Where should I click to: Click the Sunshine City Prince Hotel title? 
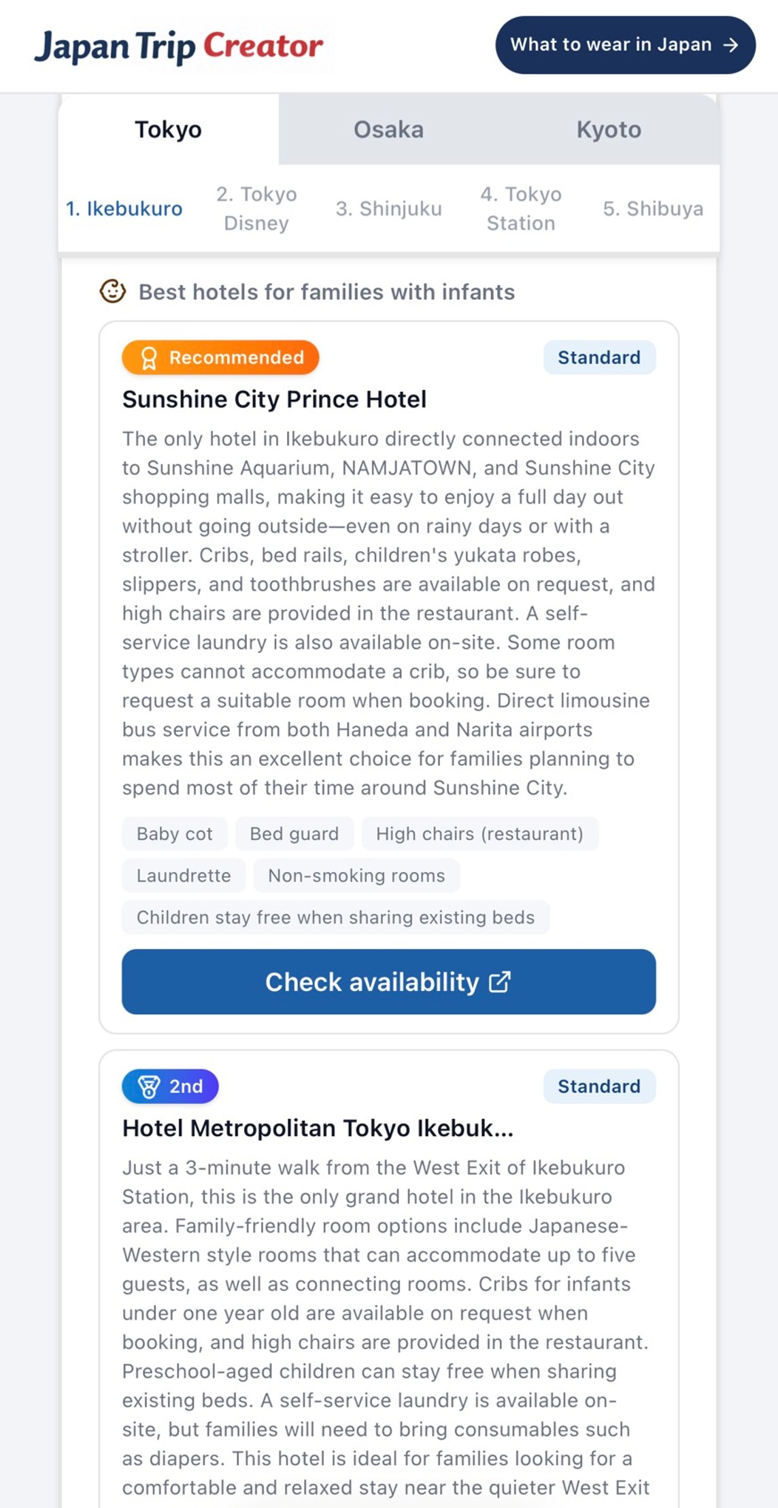tap(275, 399)
